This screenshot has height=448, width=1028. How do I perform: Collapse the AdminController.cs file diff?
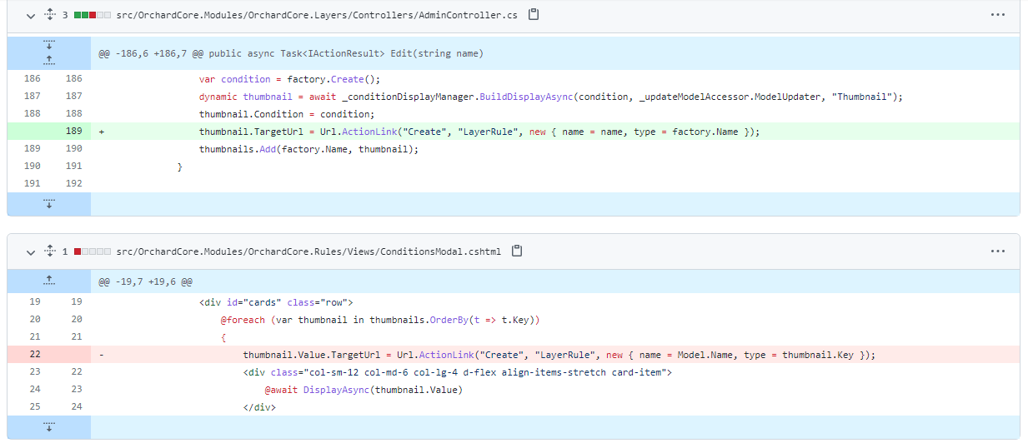[x=31, y=15]
